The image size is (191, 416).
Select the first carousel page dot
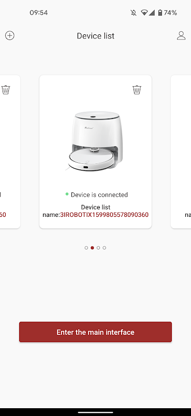coord(86,248)
